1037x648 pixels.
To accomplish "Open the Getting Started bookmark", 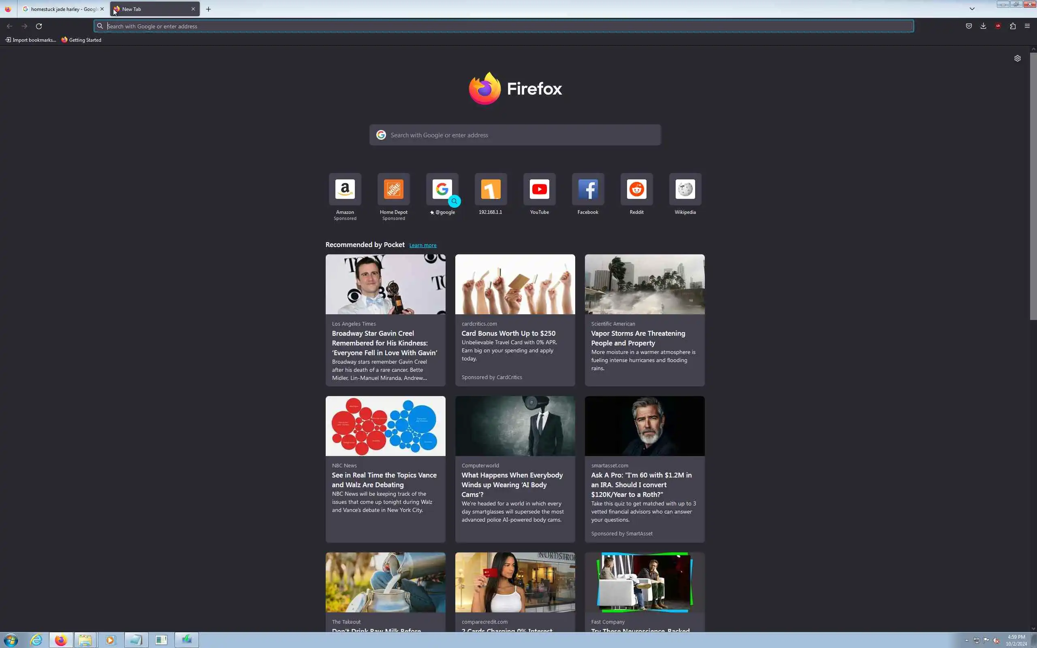I will (x=81, y=40).
